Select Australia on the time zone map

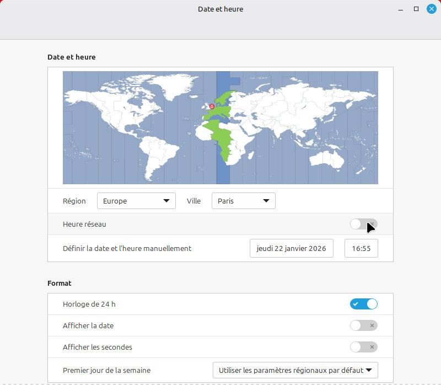(331, 158)
